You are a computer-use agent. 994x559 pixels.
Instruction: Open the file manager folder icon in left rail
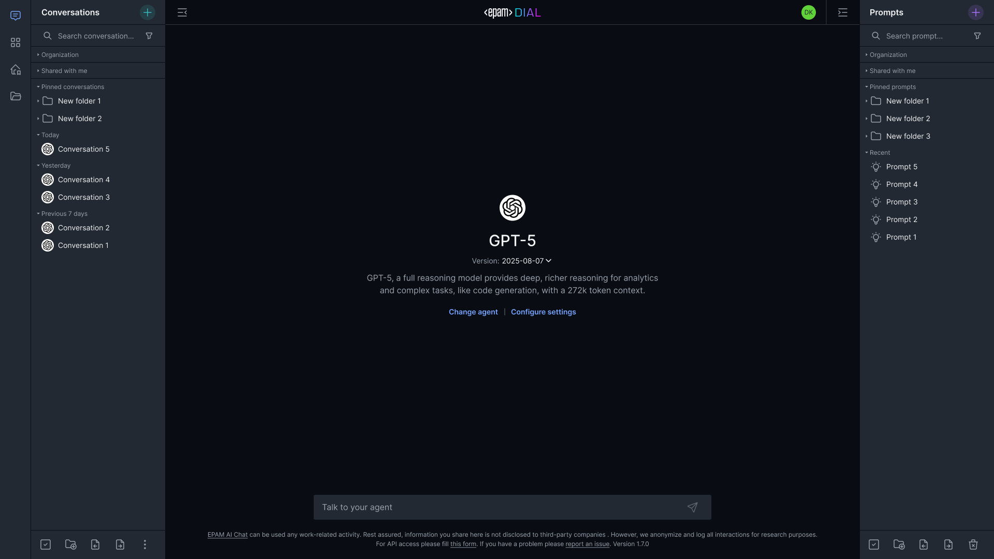(x=16, y=96)
